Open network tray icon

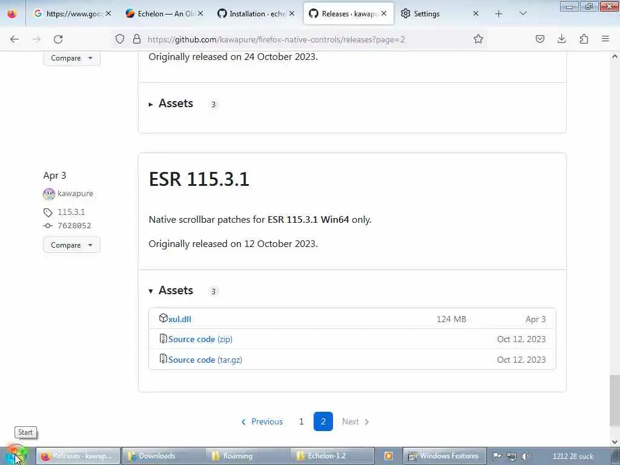tap(511, 457)
